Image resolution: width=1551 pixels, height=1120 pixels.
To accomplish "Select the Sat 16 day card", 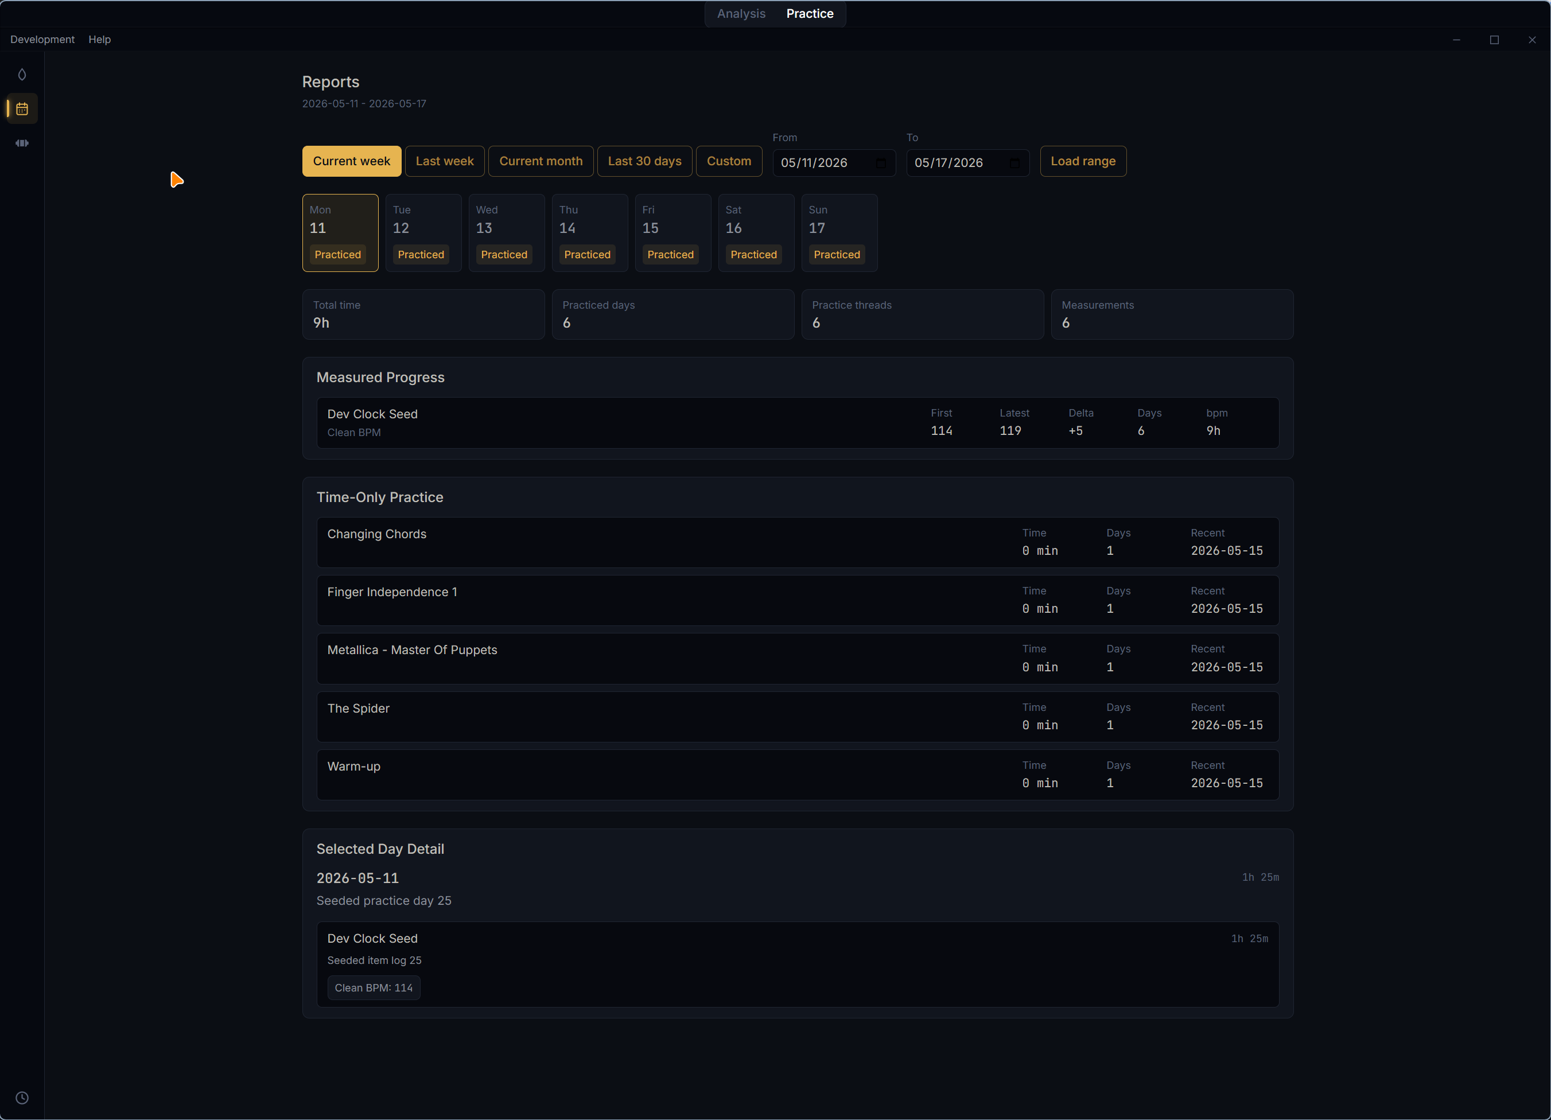I will coord(756,233).
